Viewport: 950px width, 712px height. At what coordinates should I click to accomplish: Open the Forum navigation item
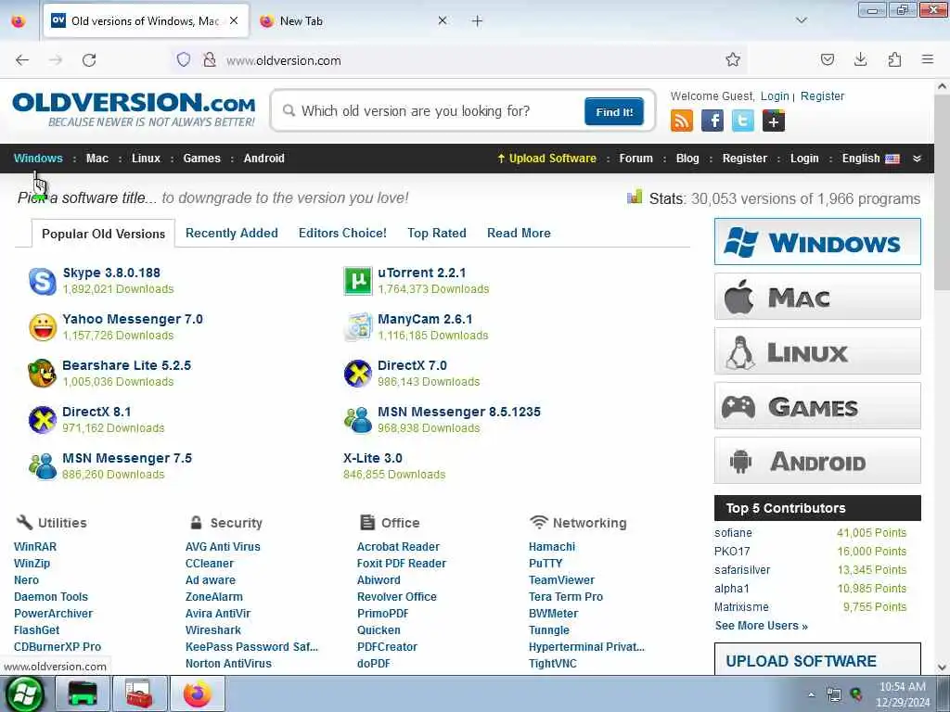[636, 159]
